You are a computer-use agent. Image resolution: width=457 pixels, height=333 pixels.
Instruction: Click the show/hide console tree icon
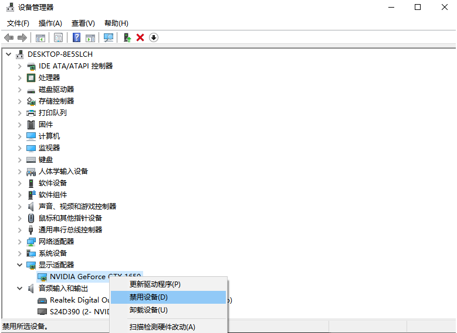(x=40, y=37)
